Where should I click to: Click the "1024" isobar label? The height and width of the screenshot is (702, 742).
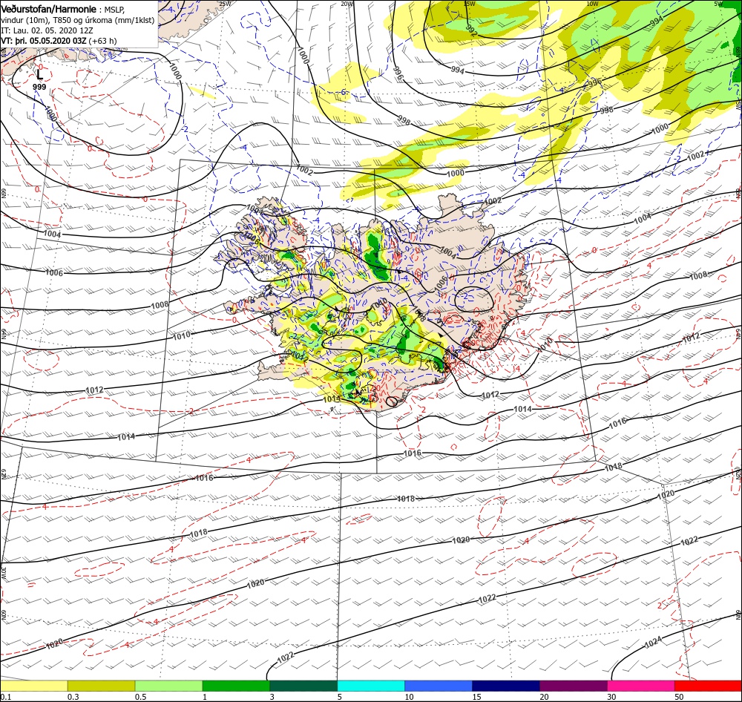pyautogui.click(x=654, y=642)
